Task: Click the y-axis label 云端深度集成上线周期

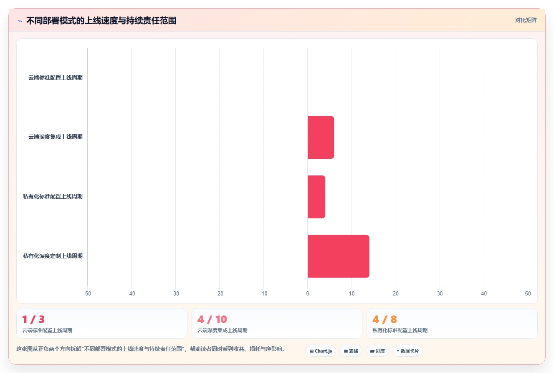Action: click(x=56, y=137)
